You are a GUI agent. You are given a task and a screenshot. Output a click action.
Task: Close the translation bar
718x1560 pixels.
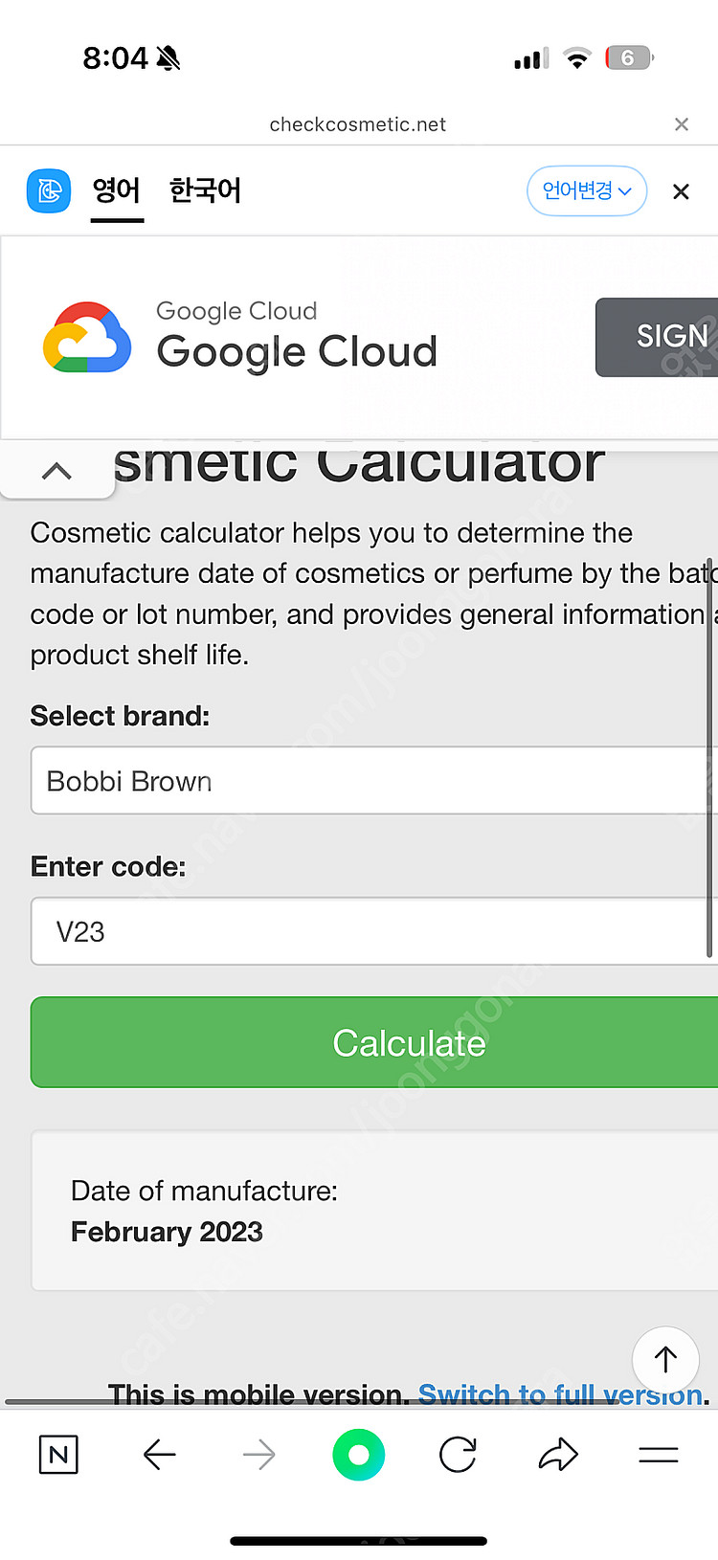(x=681, y=191)
